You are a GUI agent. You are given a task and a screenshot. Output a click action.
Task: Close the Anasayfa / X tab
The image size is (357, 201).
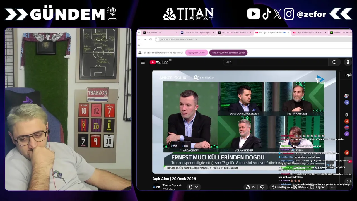(x=176, y=33)
